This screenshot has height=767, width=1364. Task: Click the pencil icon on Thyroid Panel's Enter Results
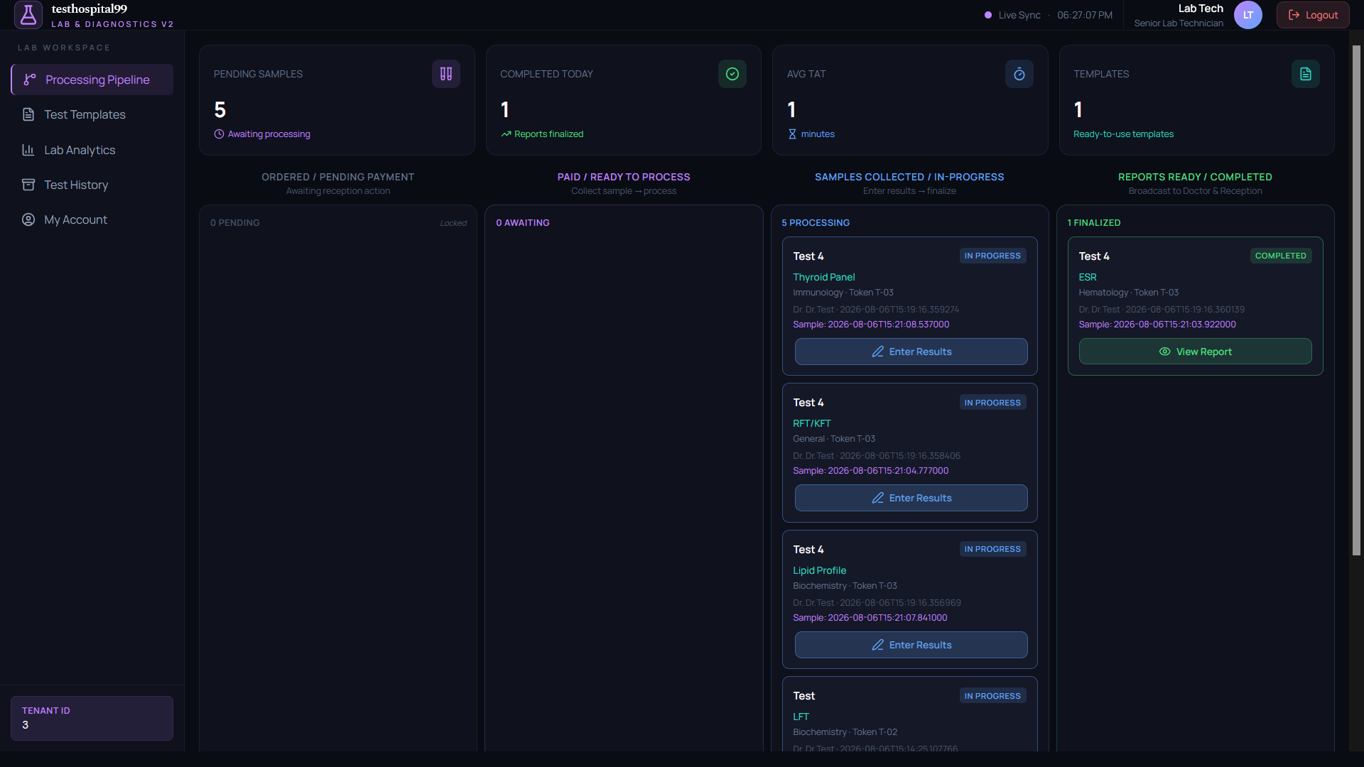coord(878,352)
